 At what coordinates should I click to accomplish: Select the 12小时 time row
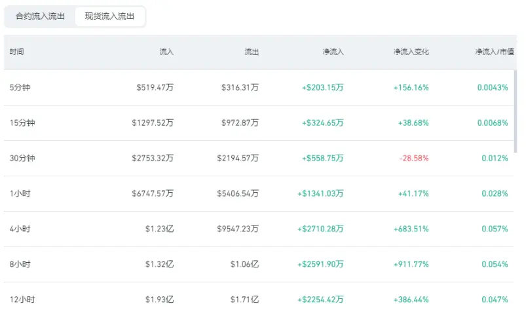point(259,298)
